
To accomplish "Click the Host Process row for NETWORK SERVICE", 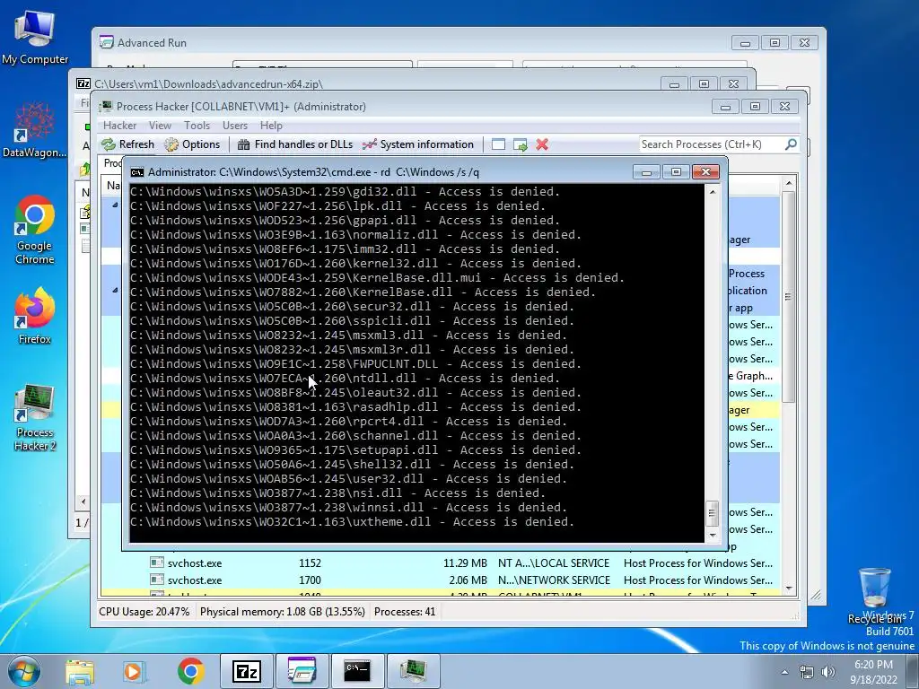I will pyautogui.click(x=697, y=580).
